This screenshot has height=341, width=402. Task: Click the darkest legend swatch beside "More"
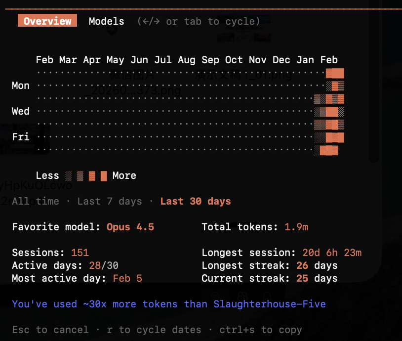coord(104,176)
